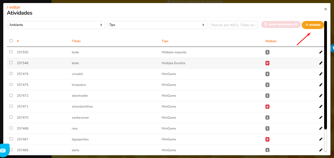Click module badge 1 in tiroaoalvo row
The width and height of the screenshot is (334, 158).
tap(267, 85)
